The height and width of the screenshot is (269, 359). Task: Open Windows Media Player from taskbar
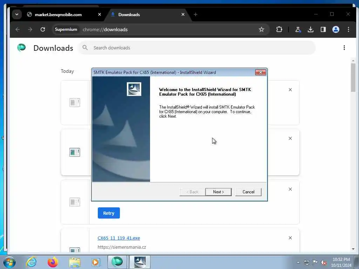96,262
